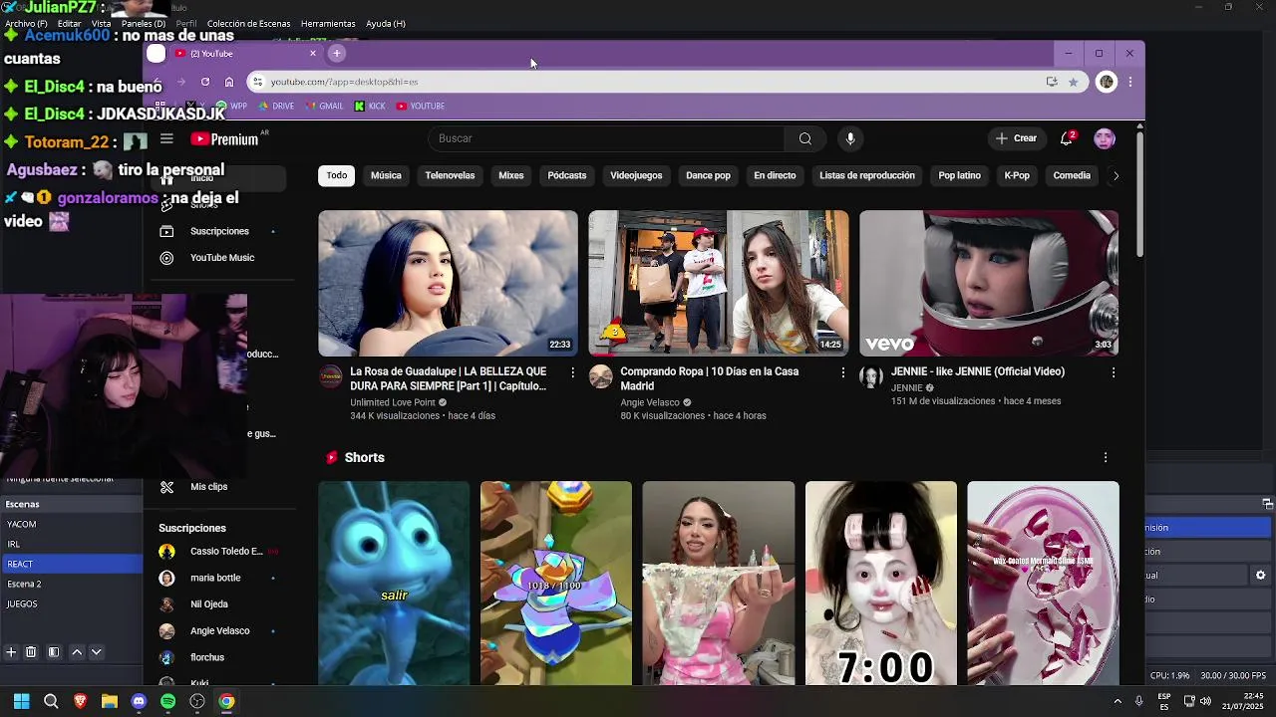Click the search magnifier button in YouTube
1276x717 pixels.
click(x=805, y=138)
